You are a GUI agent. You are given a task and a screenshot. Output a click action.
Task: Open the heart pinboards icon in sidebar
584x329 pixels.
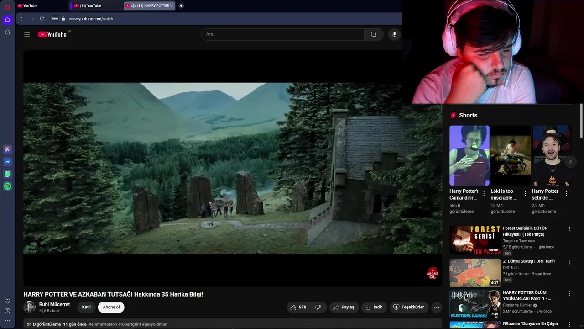(7, 301)
